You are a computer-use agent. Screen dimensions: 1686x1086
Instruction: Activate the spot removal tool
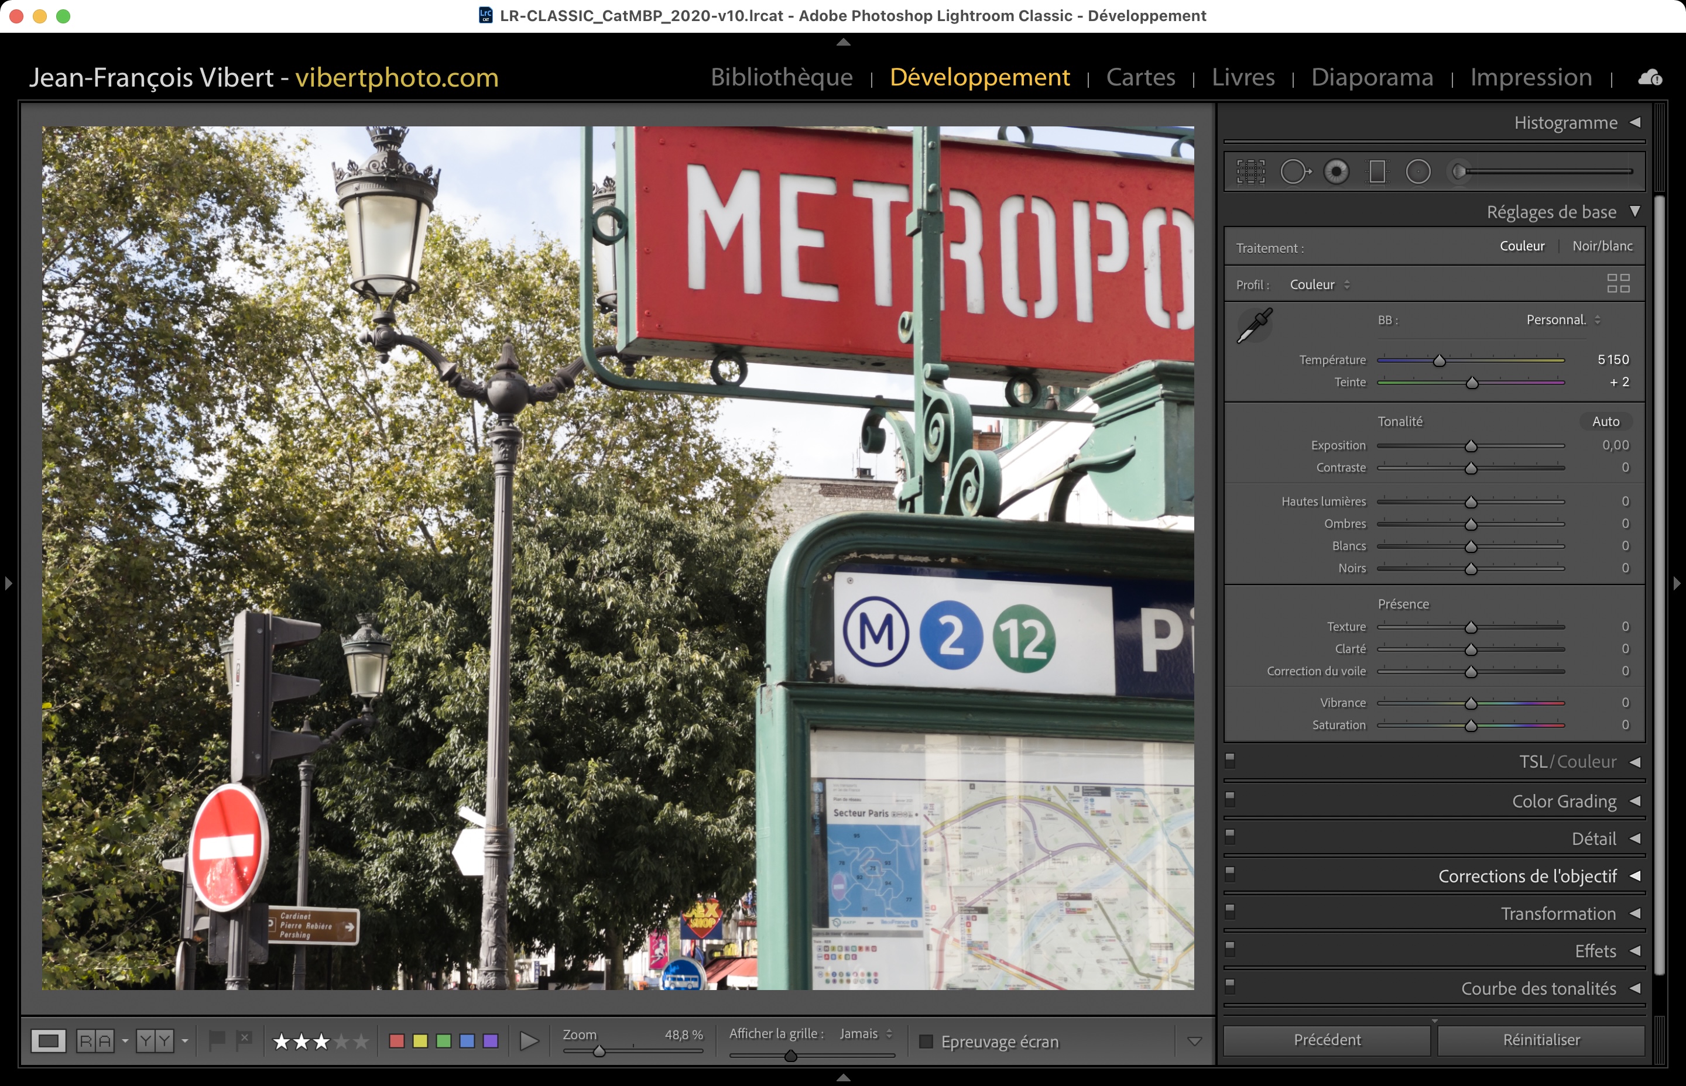click(x=1294, y=171)
